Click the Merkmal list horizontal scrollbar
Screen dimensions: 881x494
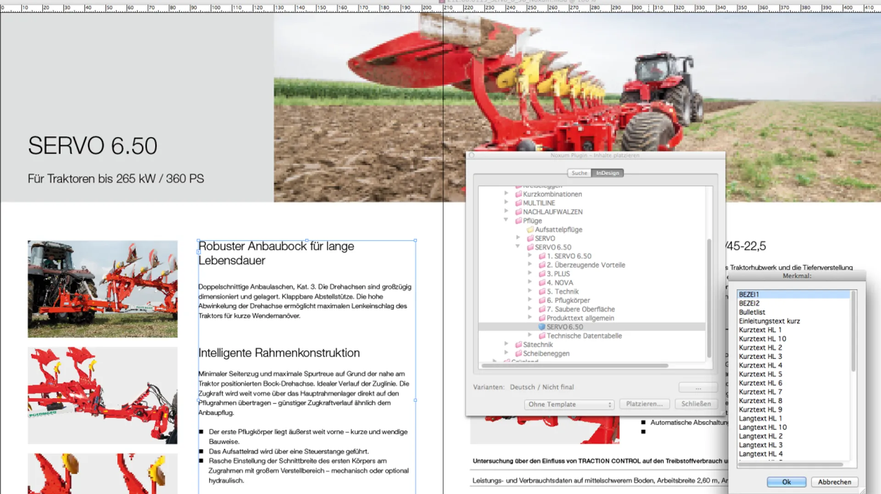[x=790, y=465]
